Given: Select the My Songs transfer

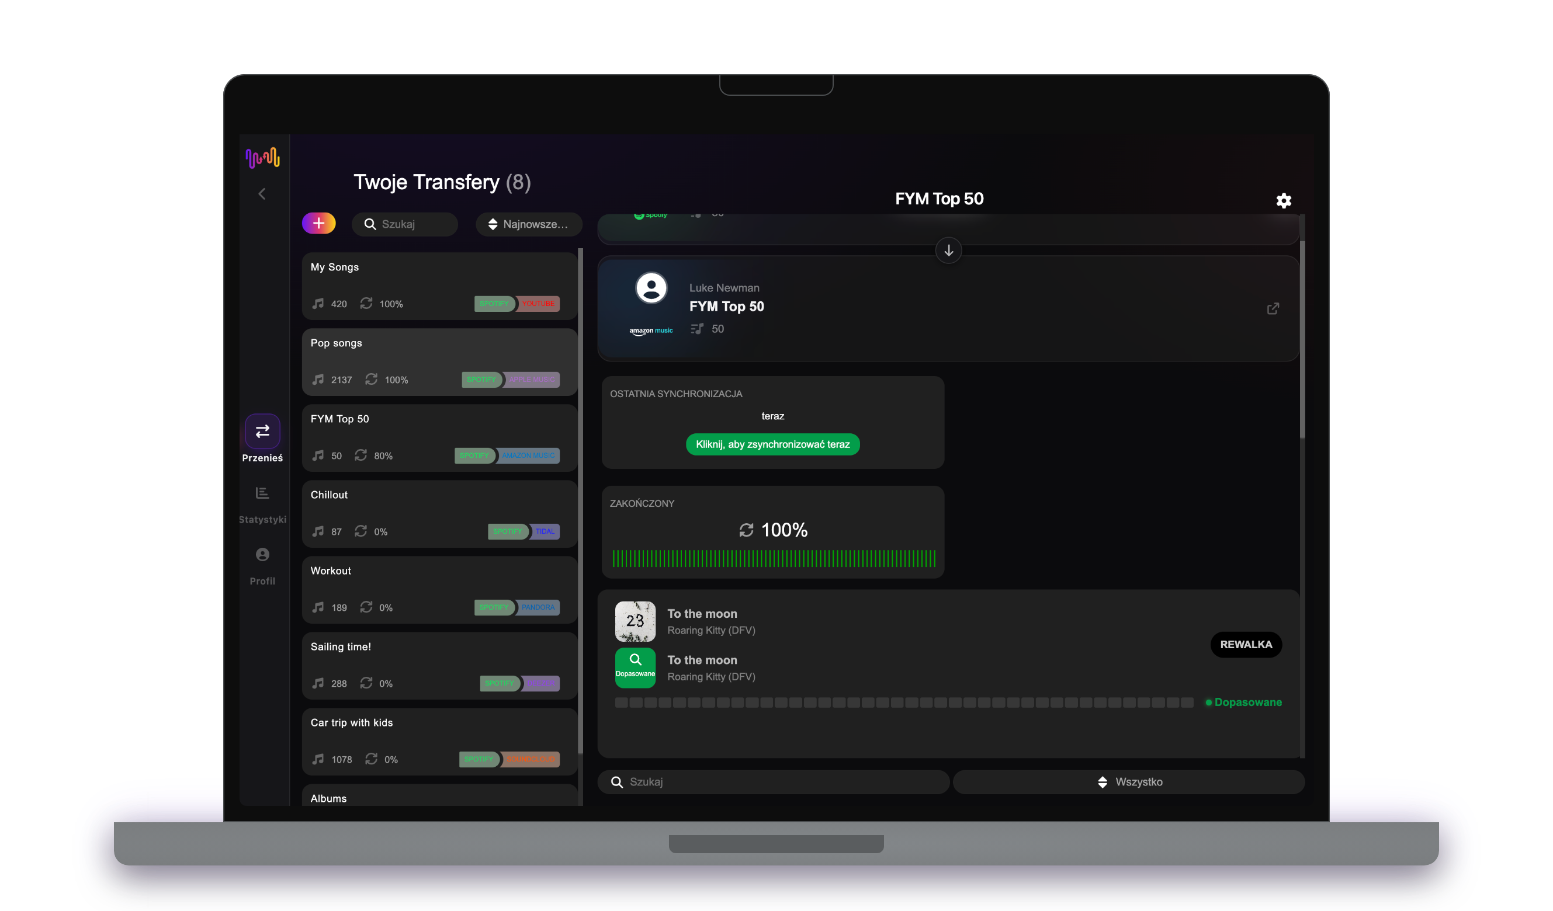Looking at the screenshot, I should [439, 286].
